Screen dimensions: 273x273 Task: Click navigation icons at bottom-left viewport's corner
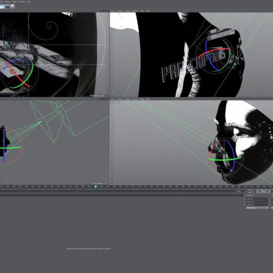tap(105, 99)
